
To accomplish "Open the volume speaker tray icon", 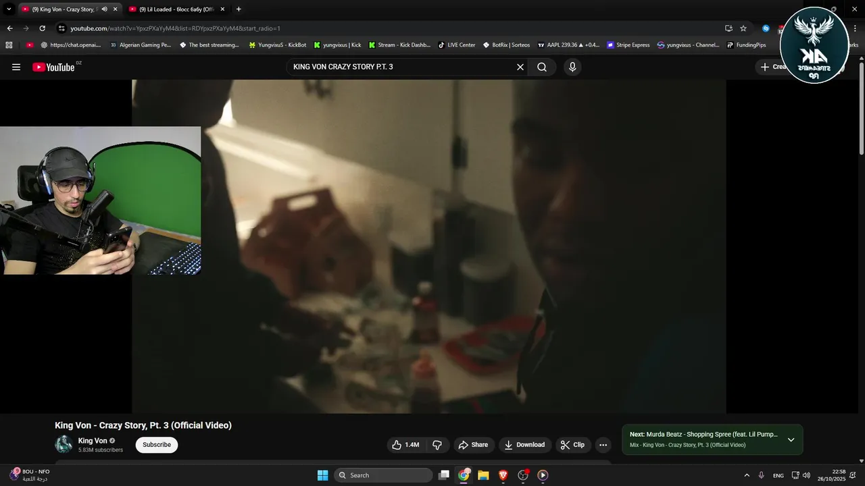I will click(x=806, y=475).
